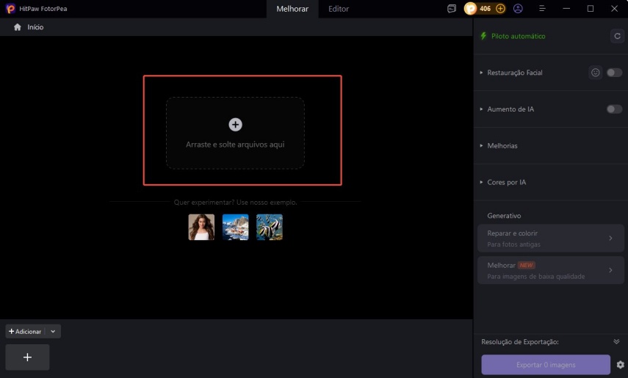The height and width of the screenshot is (378, 628).
Task: Open the hamburger menu in title bar
Action: click(x=542, y=9)
